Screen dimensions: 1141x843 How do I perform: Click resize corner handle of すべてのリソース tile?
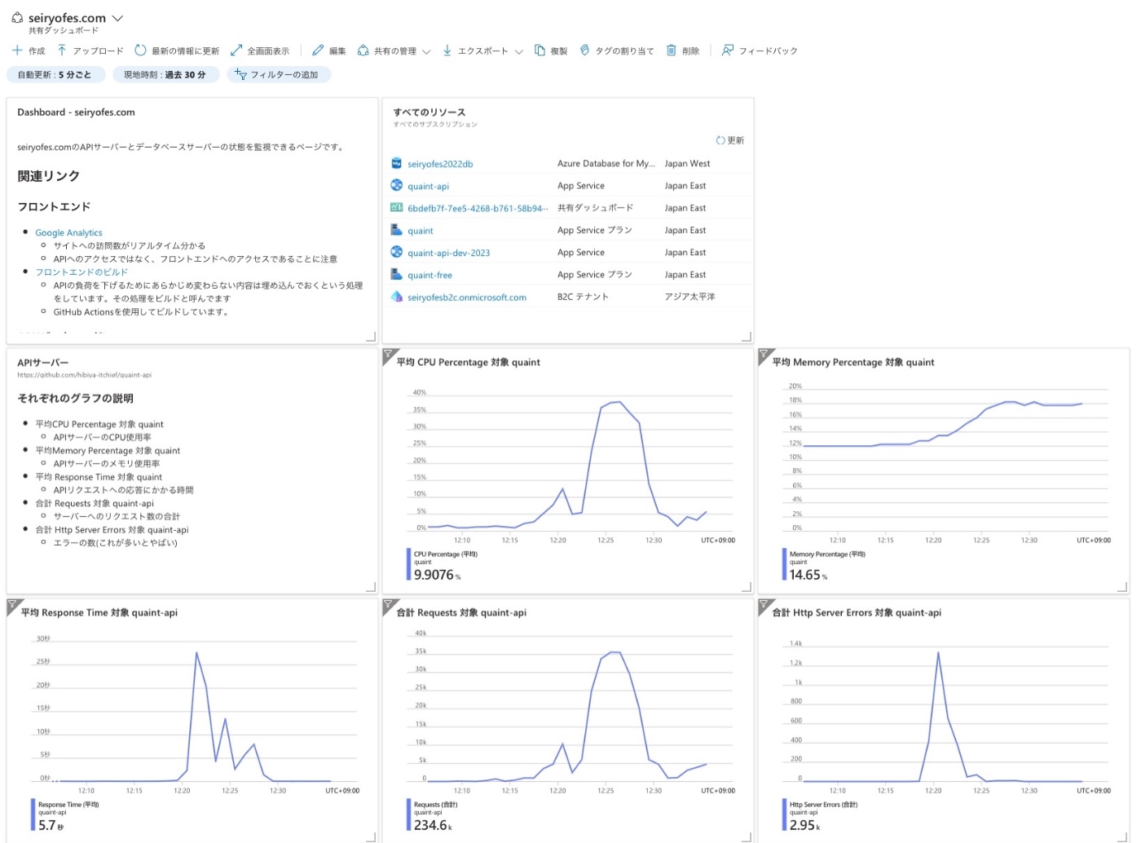click(x=746, y=336)
